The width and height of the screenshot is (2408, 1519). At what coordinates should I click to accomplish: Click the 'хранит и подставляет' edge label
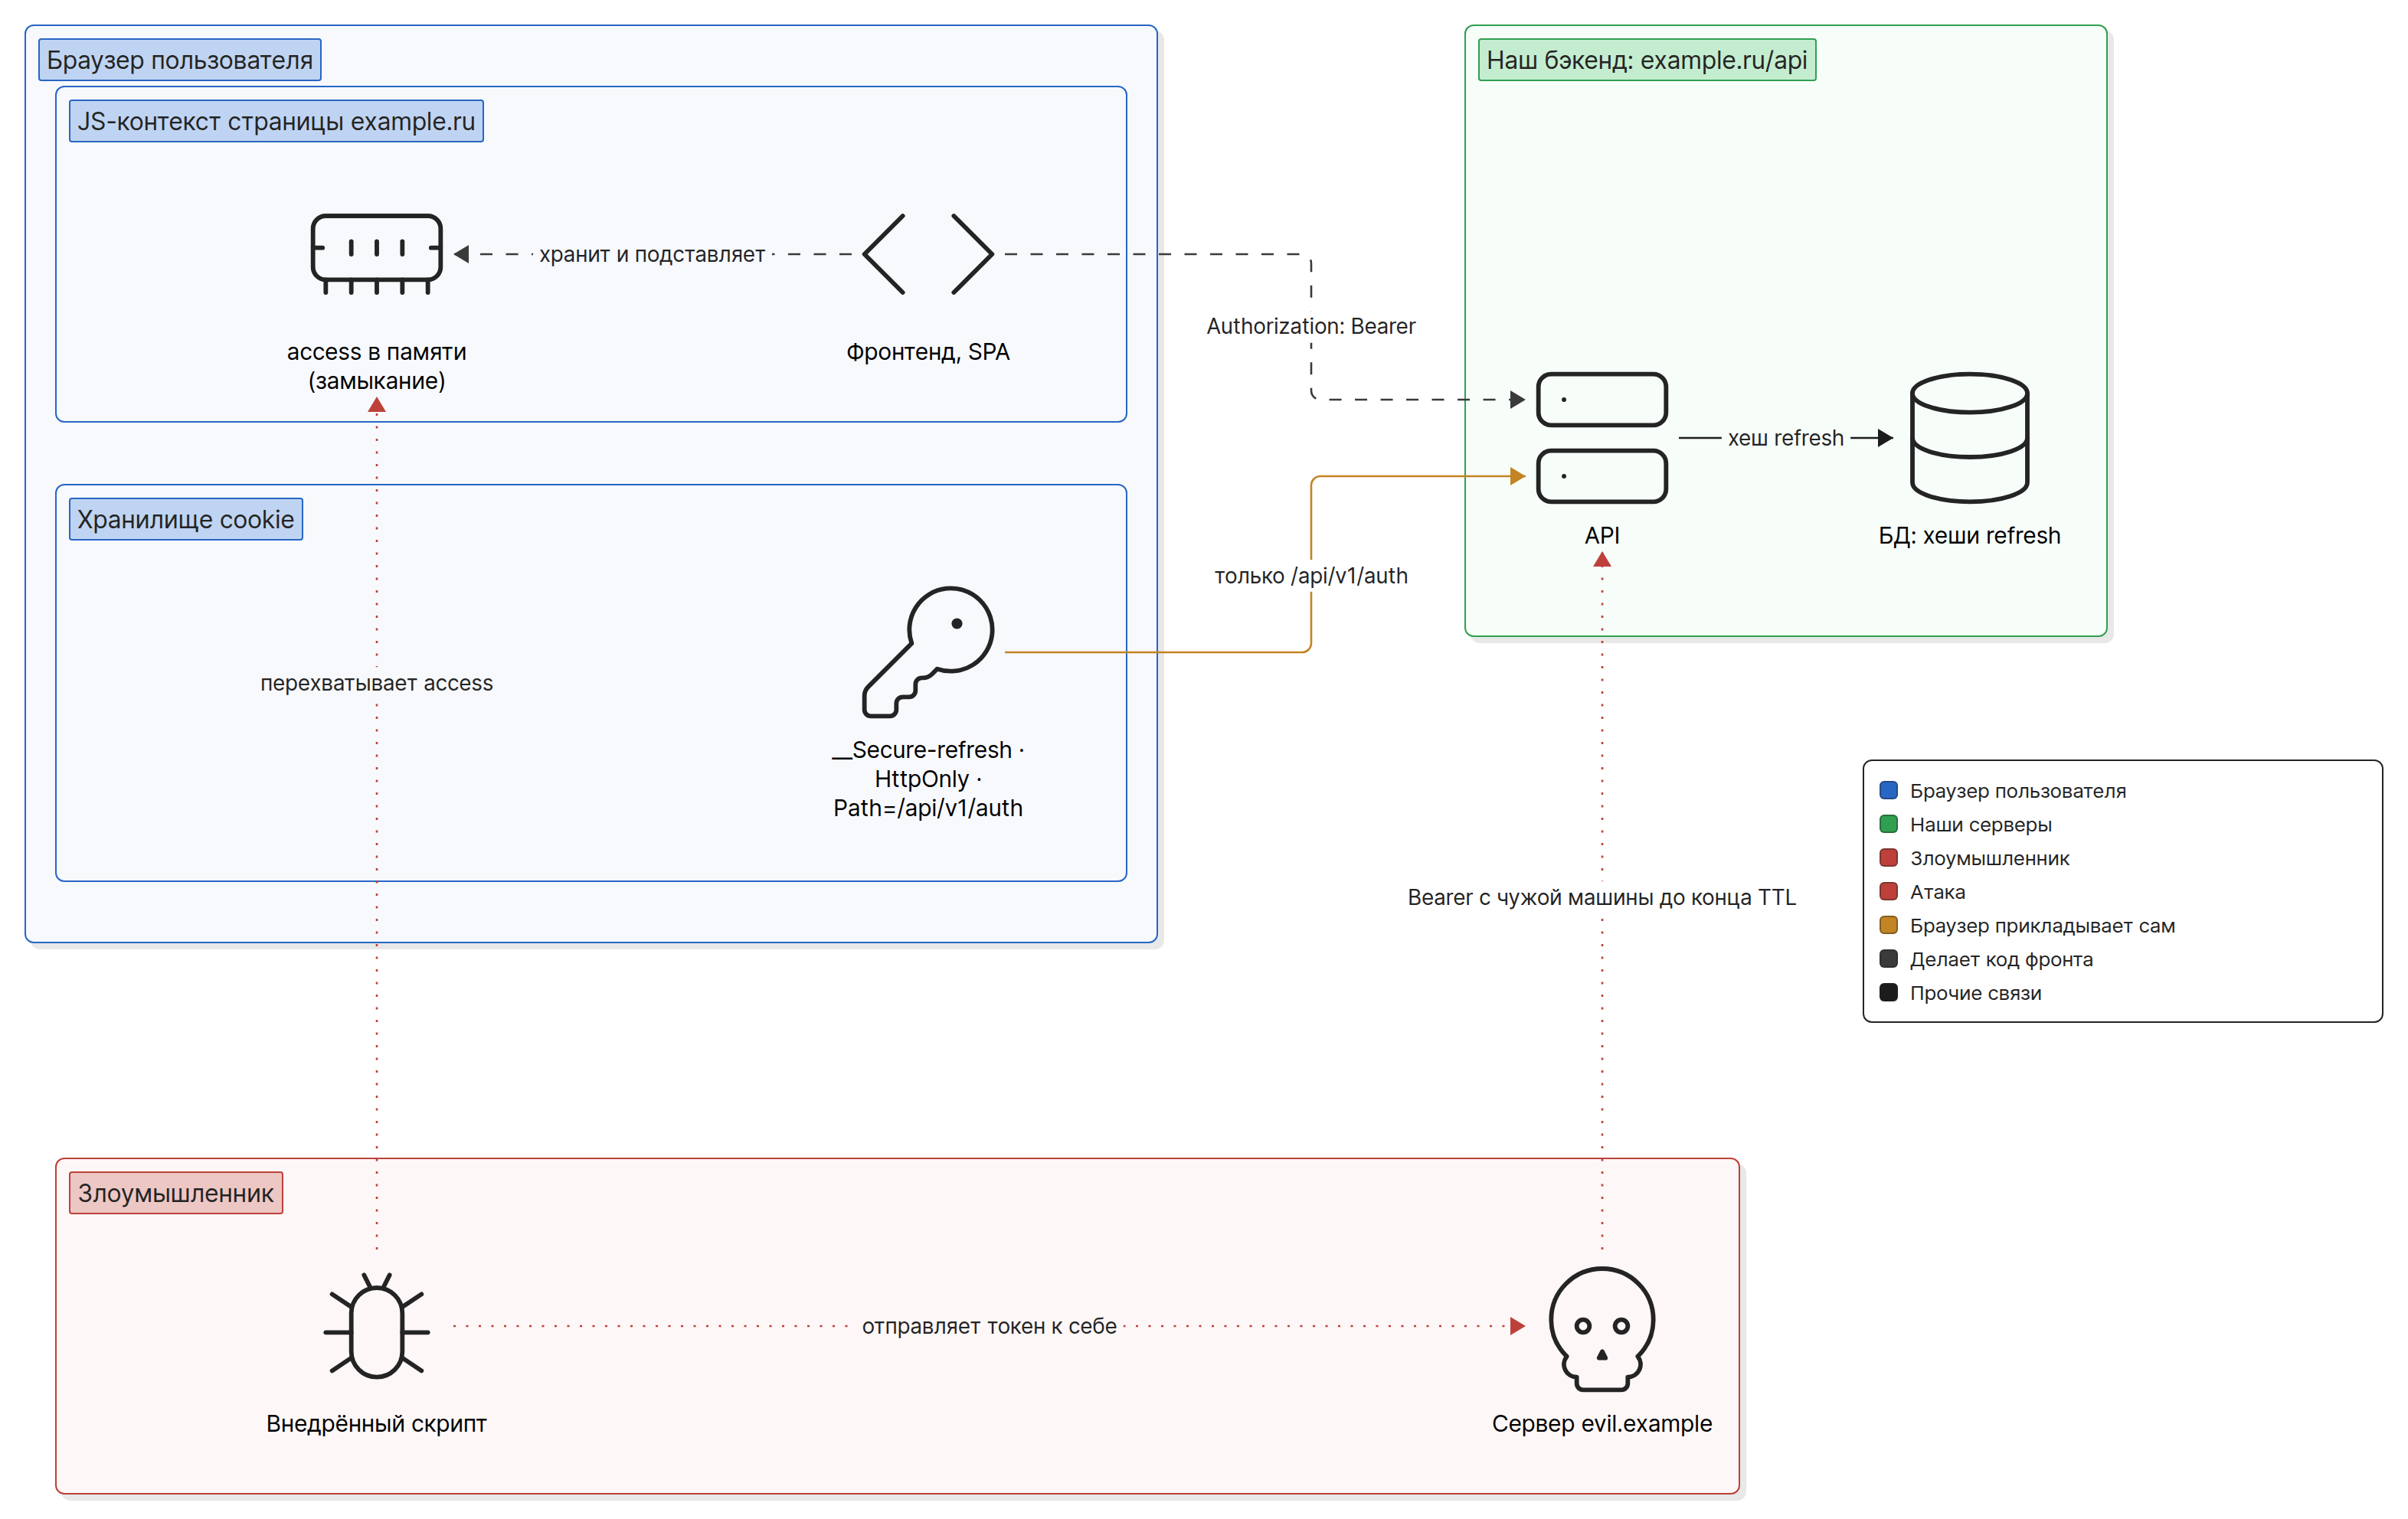pyautogui.click(x=652, y=254)
